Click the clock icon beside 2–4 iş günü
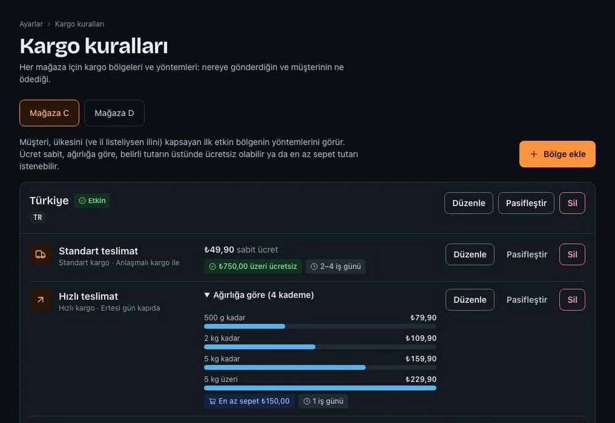The image size is (615, 423). [314, 266]
